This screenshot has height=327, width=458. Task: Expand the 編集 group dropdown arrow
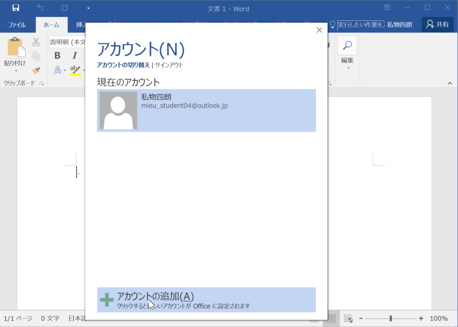pos(348,68)
